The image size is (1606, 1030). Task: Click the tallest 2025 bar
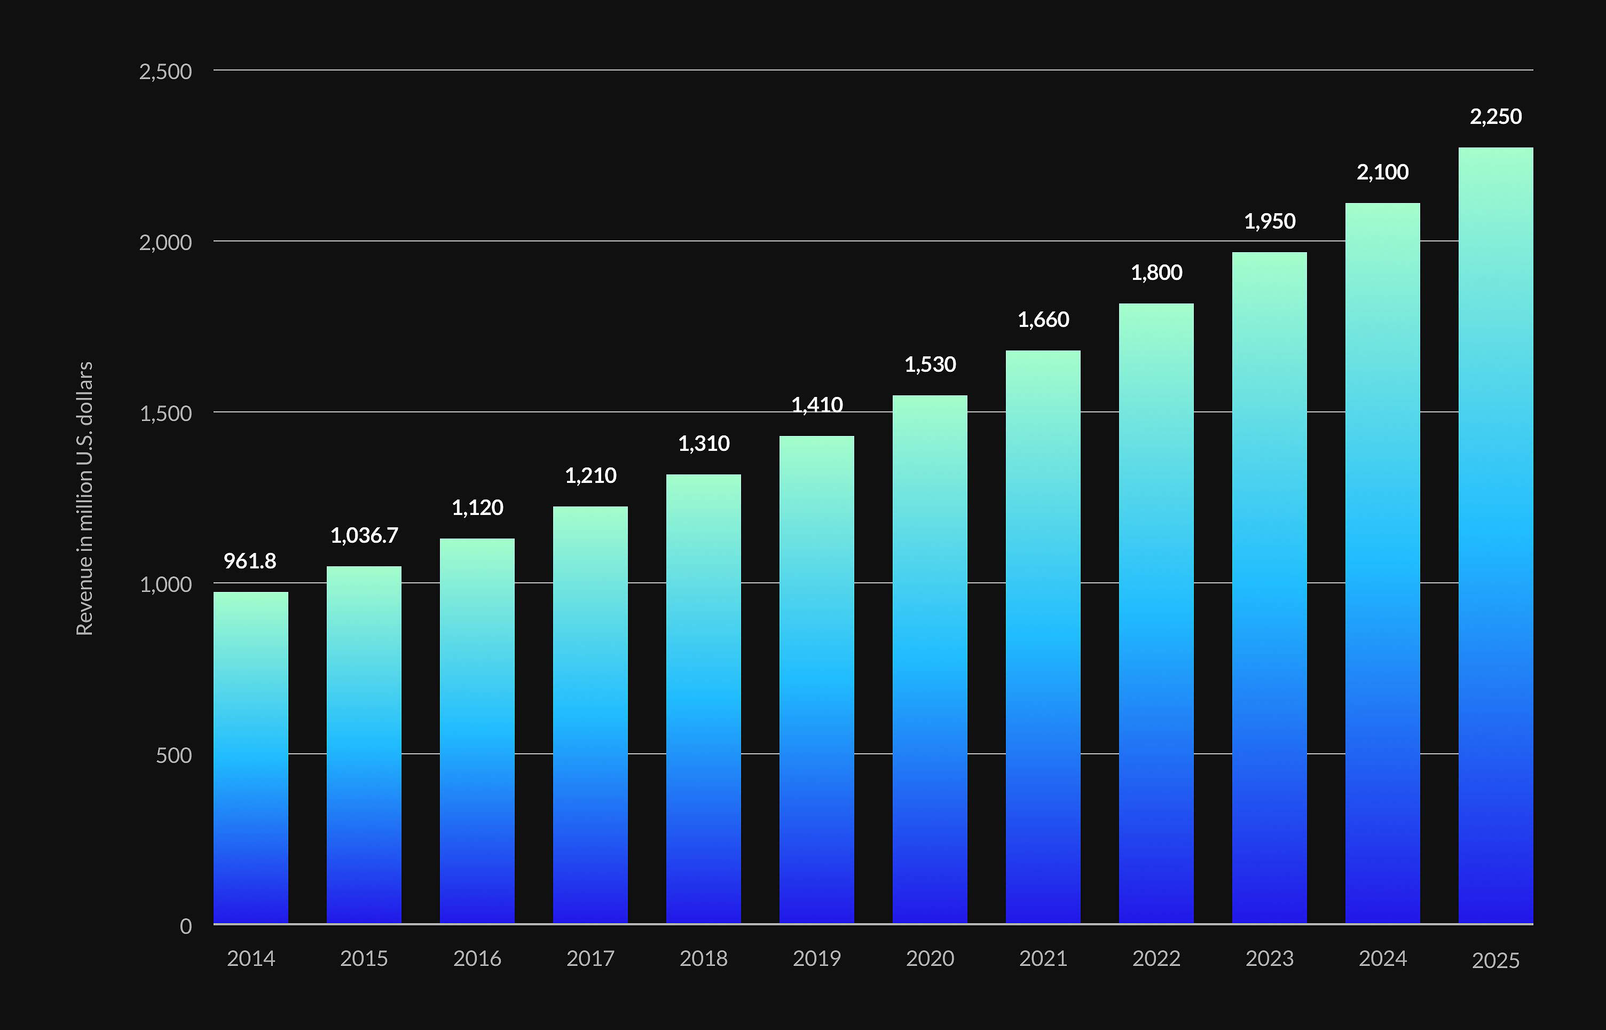point(1495,535)
